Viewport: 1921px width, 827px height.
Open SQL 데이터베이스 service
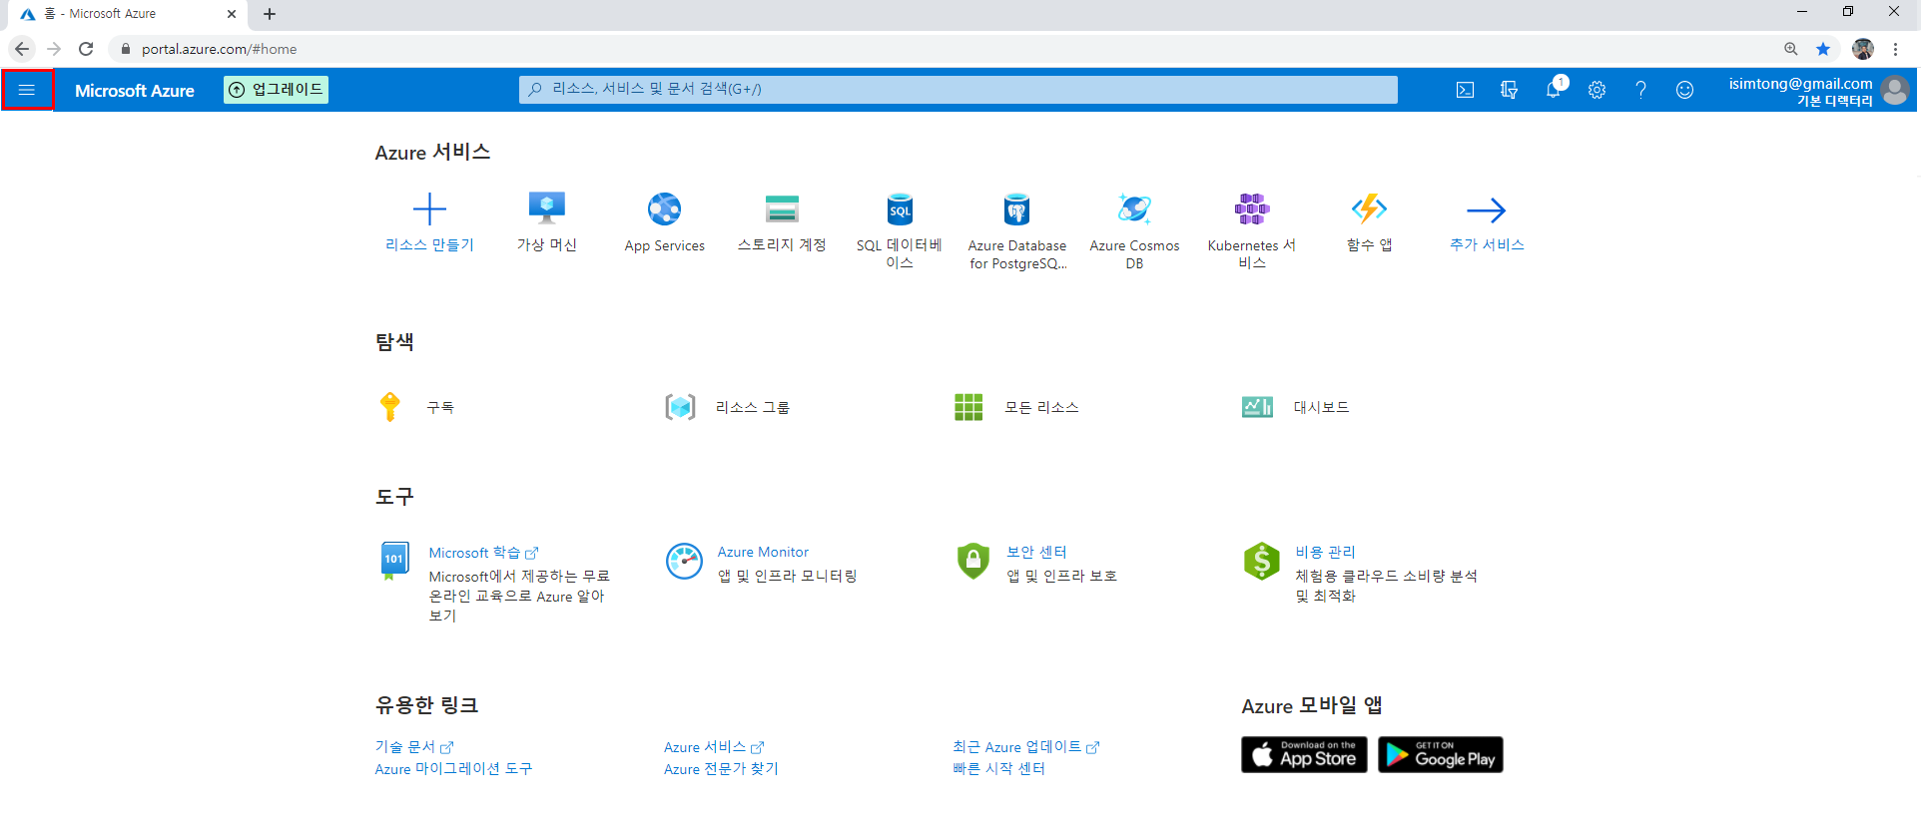tap(900, 230)
